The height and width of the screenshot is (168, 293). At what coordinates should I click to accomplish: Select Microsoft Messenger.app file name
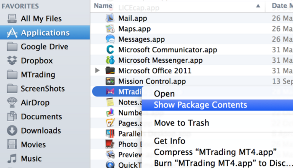tap(161, 60)
